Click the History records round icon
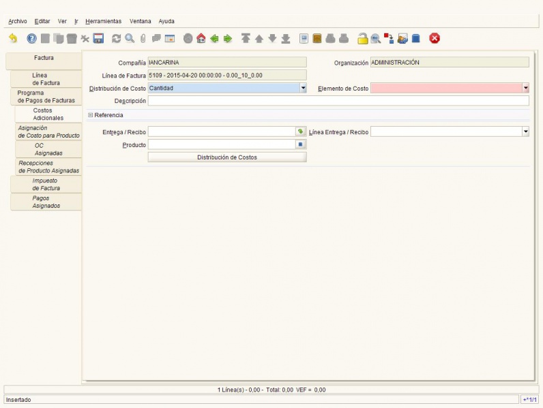Image resolution: width=543 pixels, height=408 pixels. tap(188, 38)
